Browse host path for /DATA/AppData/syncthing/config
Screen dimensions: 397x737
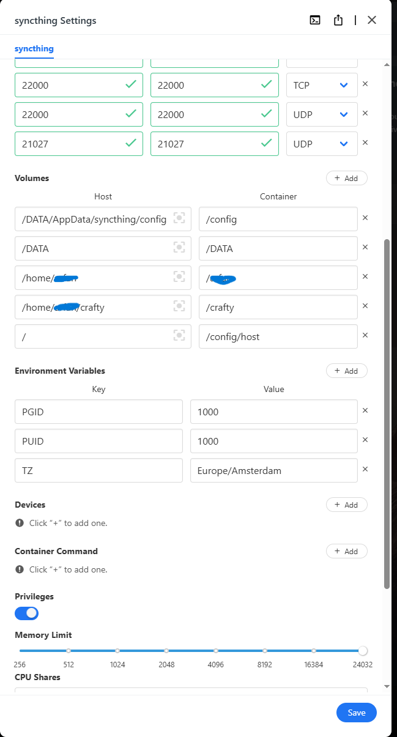click(x=179, y=218)
